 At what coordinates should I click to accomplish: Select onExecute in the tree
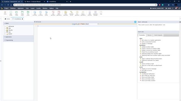(x=11, y=26)
